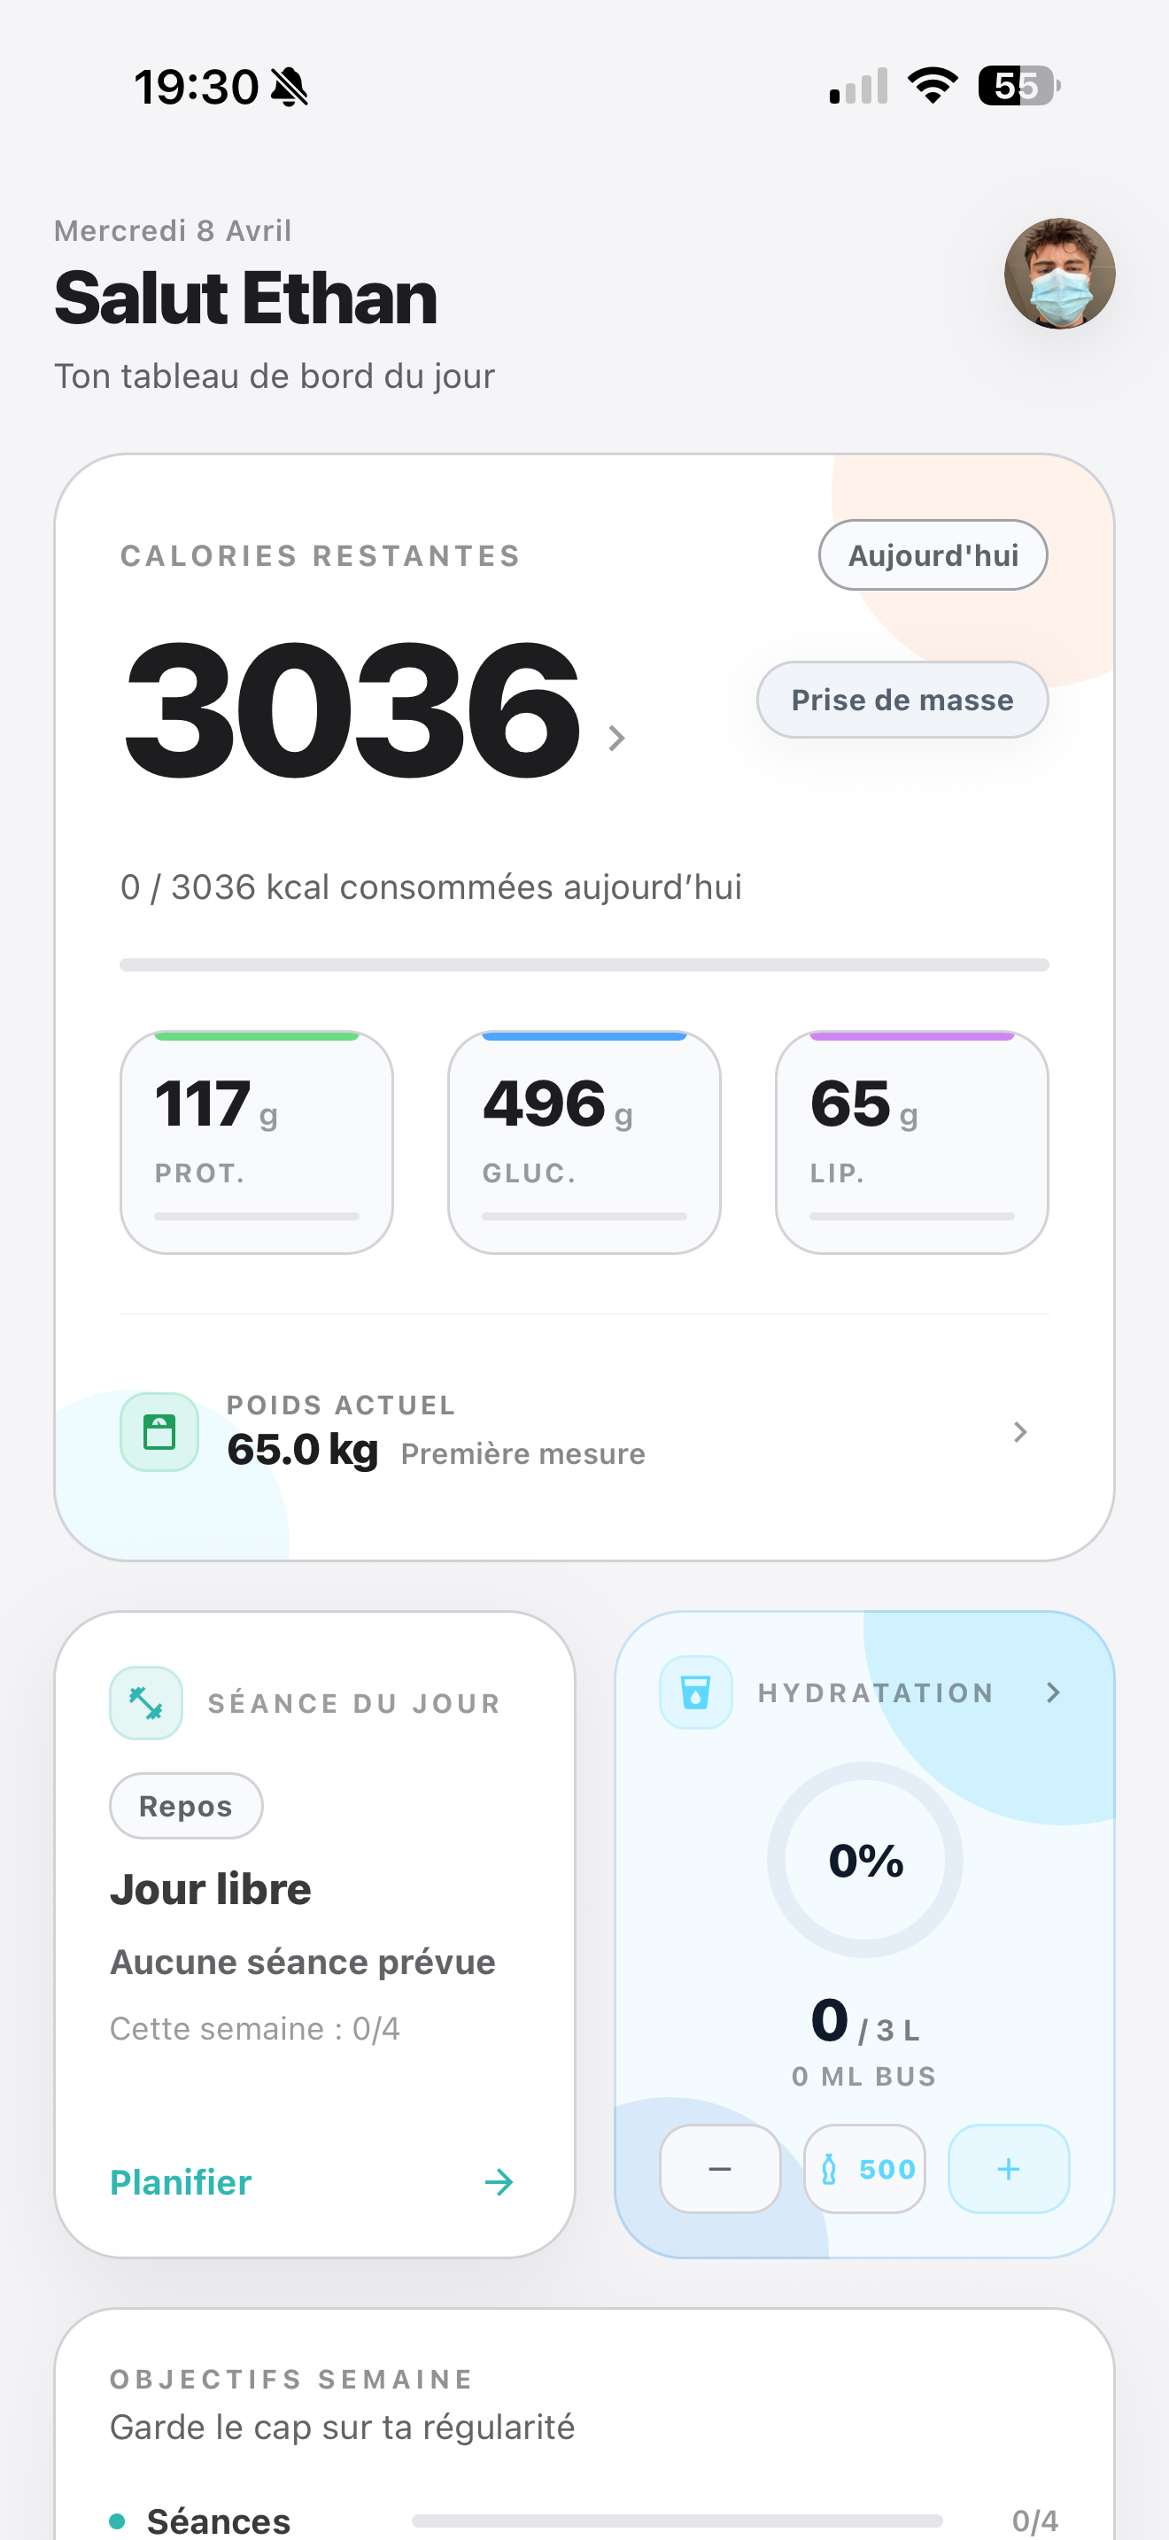Tap the dumbbell workout icon

coord(146,1703)
